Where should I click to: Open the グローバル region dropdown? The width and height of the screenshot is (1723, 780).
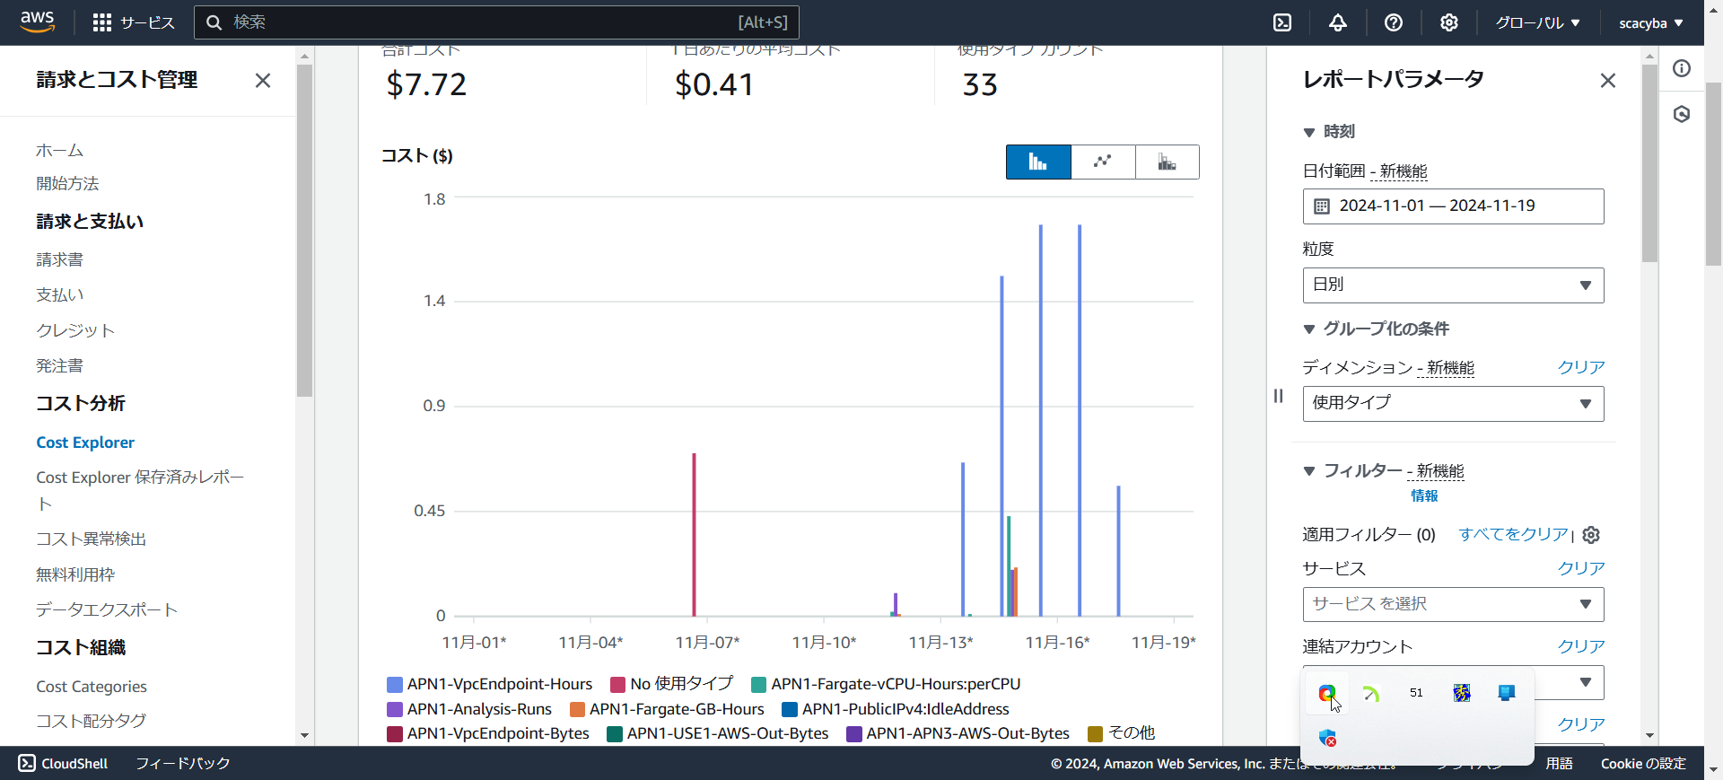pos(1538,22)
